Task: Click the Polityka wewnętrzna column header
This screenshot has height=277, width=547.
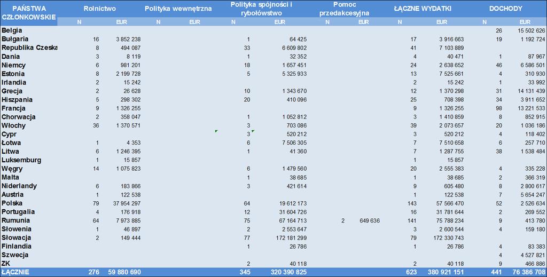Action: point(178,9)
